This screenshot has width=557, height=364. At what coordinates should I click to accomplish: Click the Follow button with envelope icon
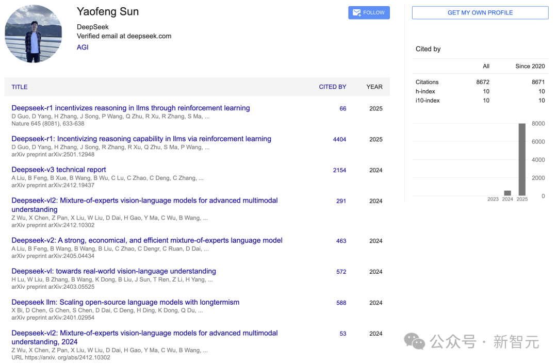point(369,13)
